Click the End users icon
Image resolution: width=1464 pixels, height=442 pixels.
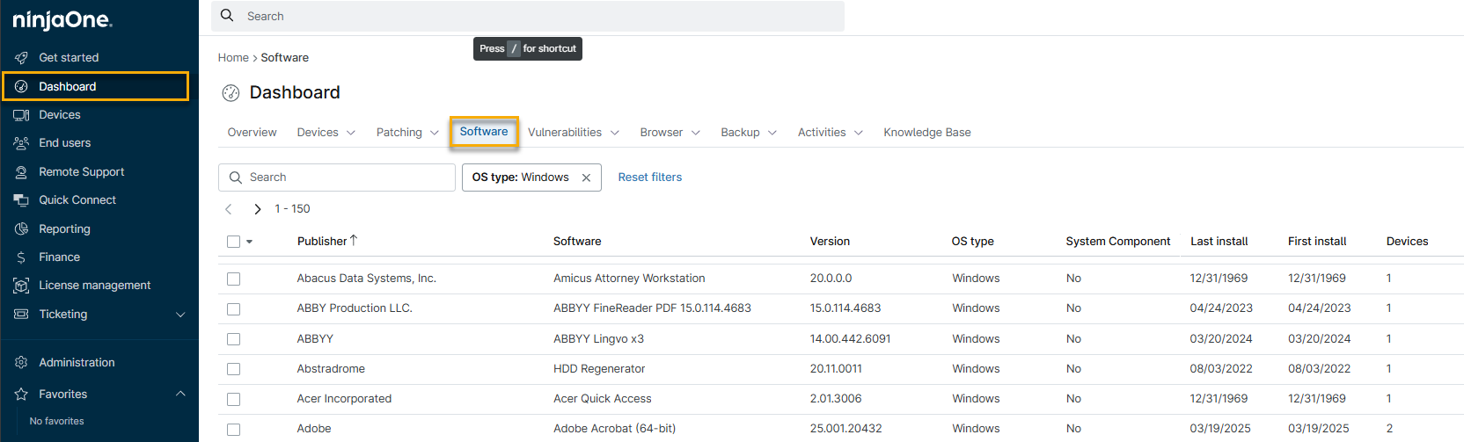(21, 143)
